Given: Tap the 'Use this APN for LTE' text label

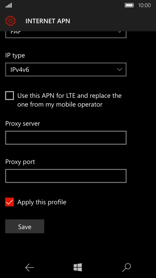Looking at the screenshot, I should [69, 100].
